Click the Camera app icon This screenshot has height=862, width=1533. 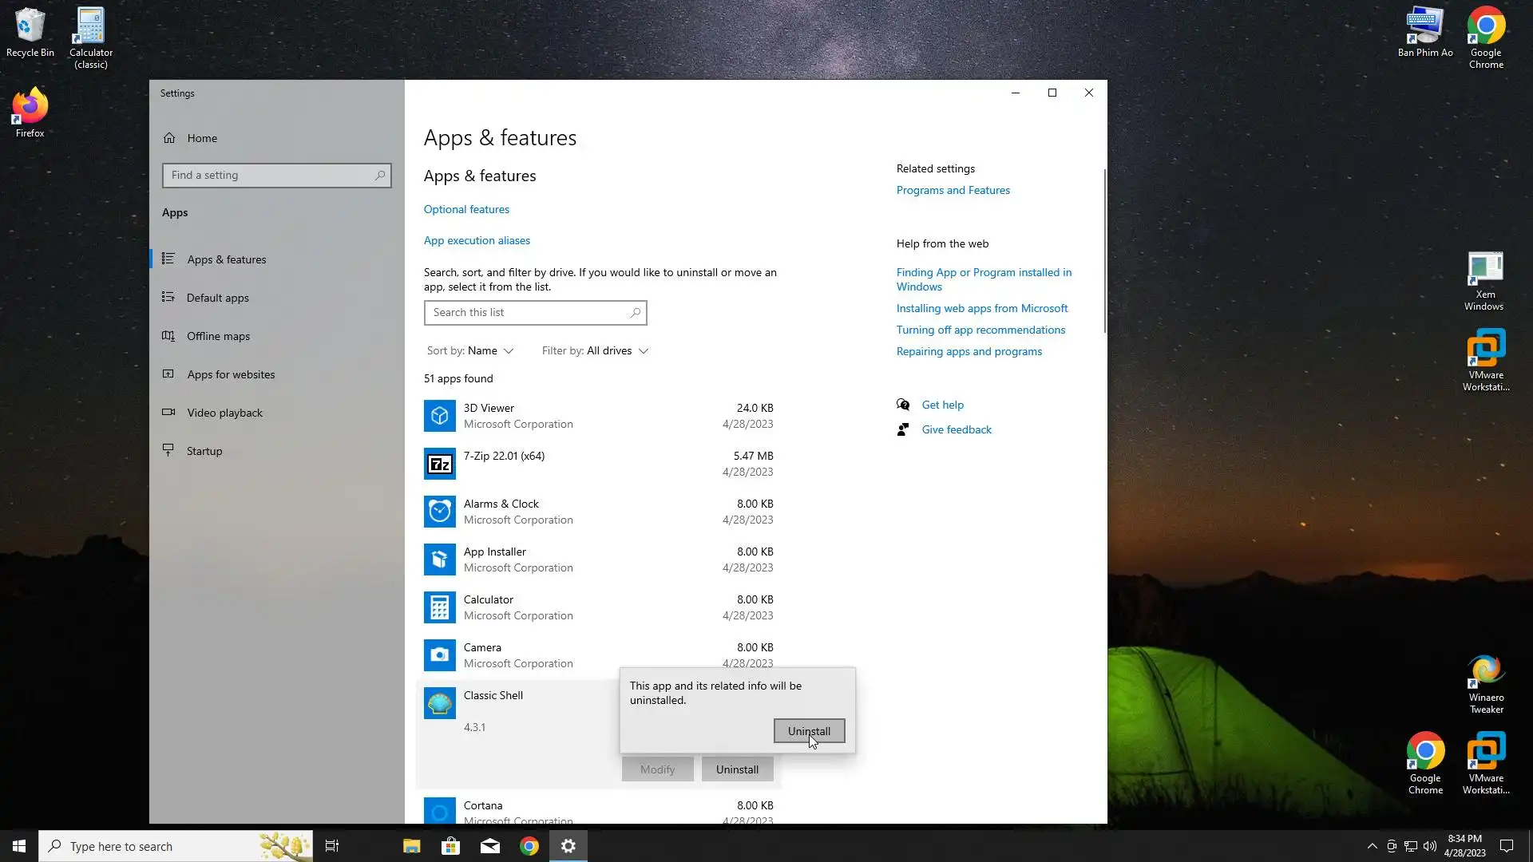click(x=439, y=655)
